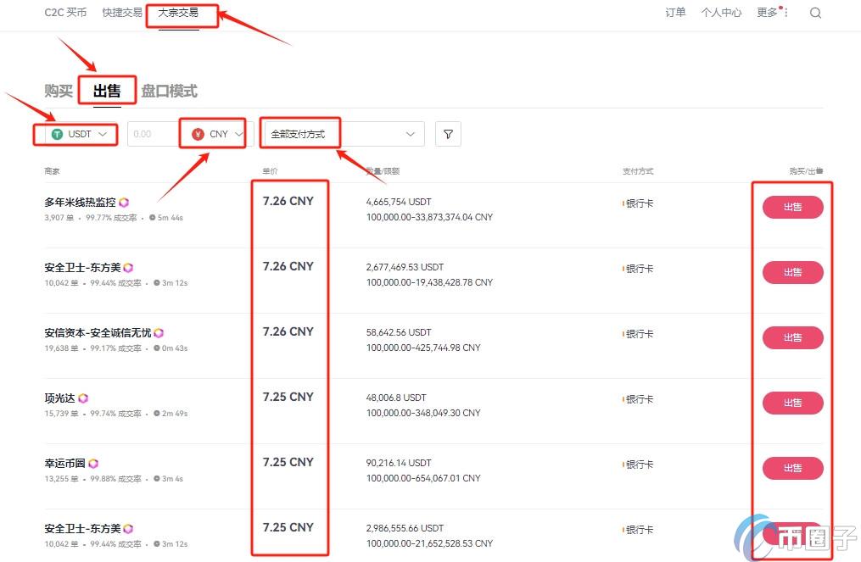Click the green USDT coin icon
The image size is (861, 562).
(x=57, y=134)
